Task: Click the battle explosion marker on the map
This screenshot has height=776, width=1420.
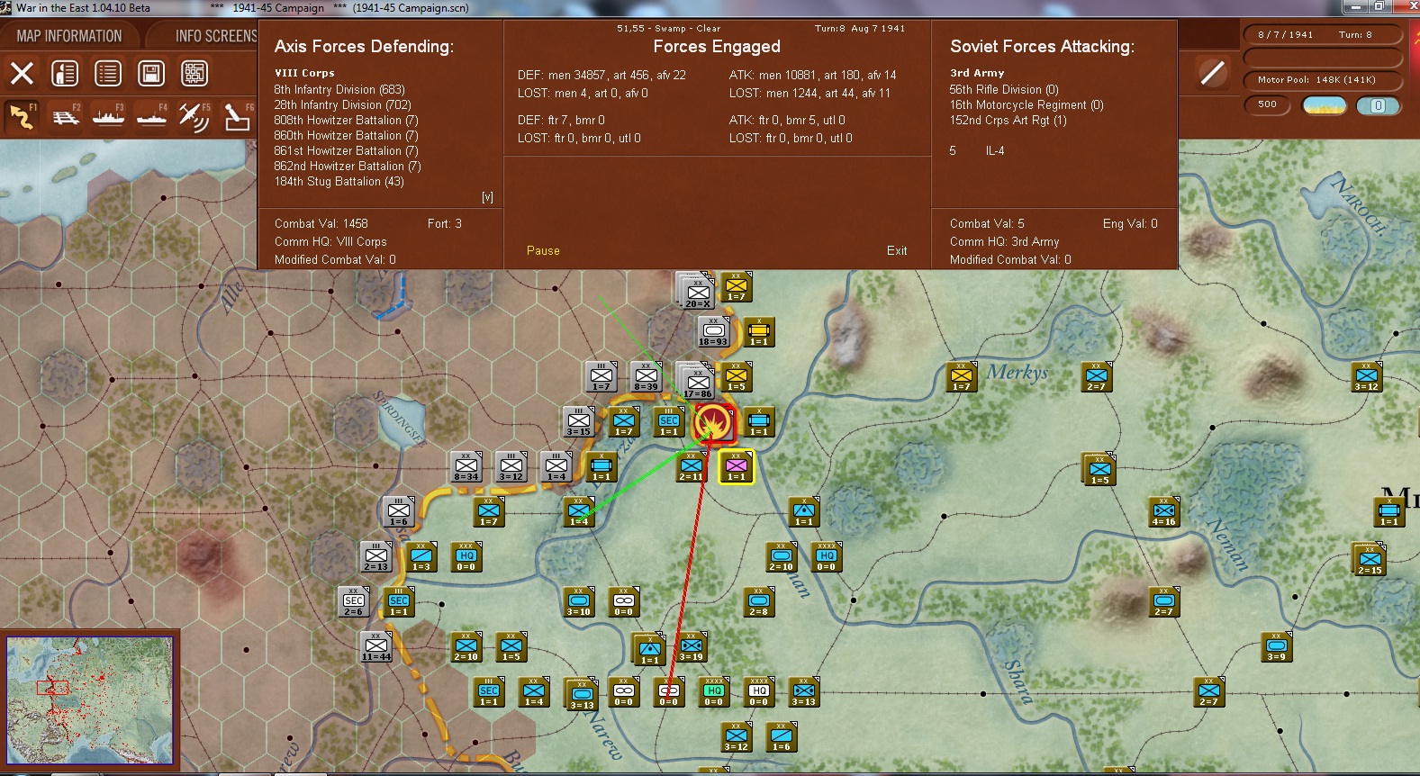Action: pyautogui.click(x=714, y=421)
